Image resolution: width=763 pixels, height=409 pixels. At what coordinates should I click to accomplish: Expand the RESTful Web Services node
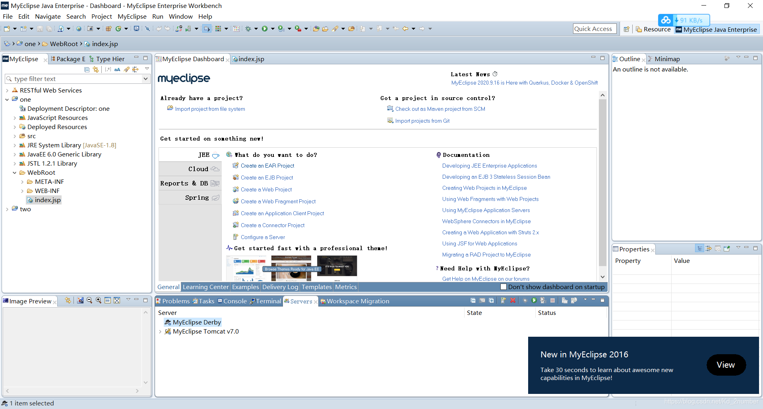click(x=7, y=91)
